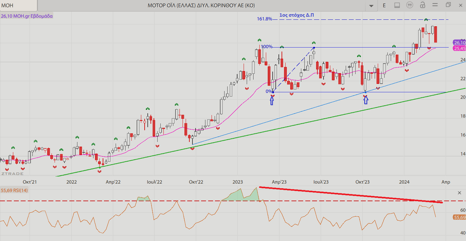Screen dimensions: 466x241
Task: Click the RSI axis value 60
Action: [x=463, y=210]
